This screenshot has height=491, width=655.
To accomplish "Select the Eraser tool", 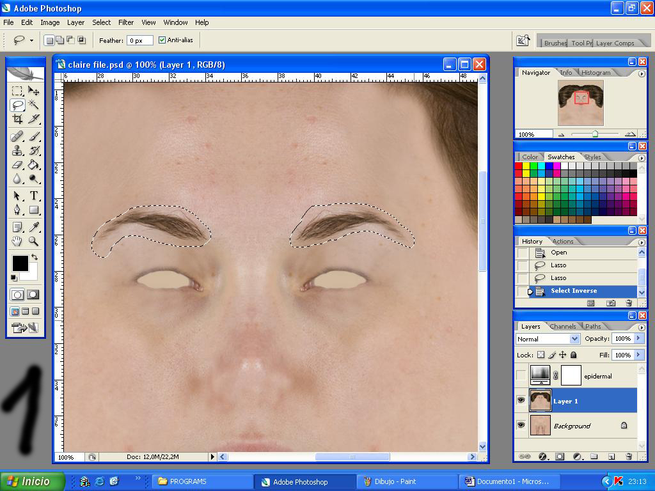I will pyautogui.click(x=17, y=164).
